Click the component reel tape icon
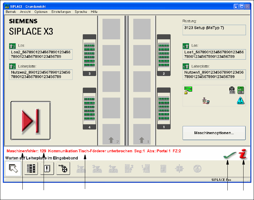Screen dimensions: 254x200 (x=63, y=168)
